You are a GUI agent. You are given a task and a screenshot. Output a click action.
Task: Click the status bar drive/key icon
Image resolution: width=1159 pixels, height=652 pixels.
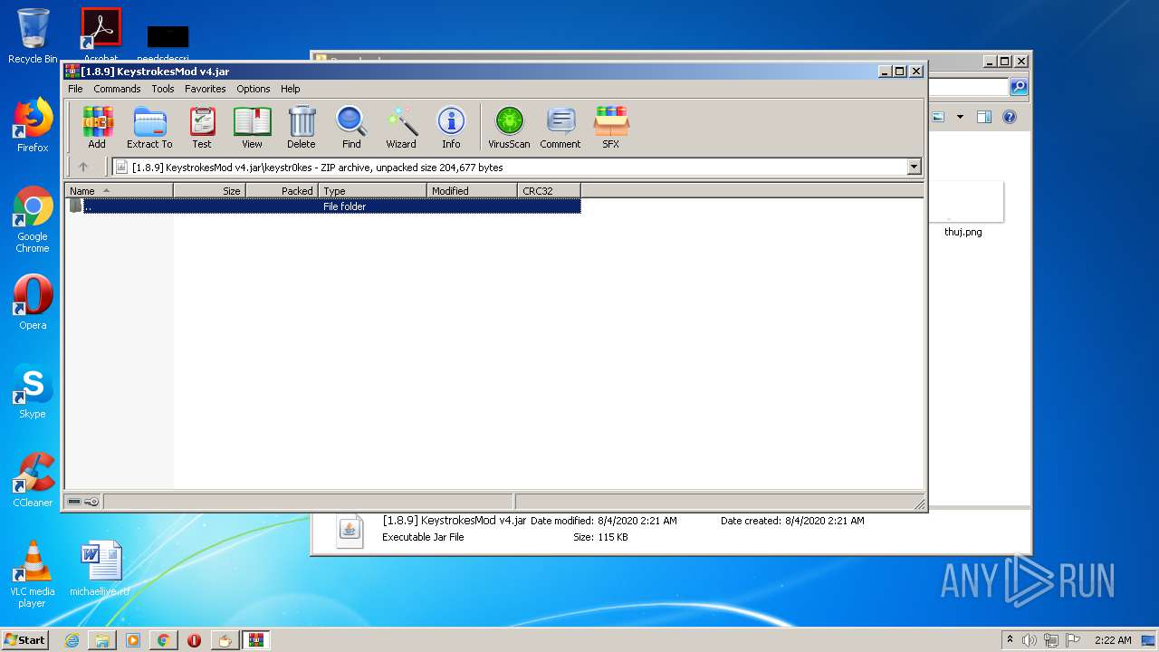(83, 502)
